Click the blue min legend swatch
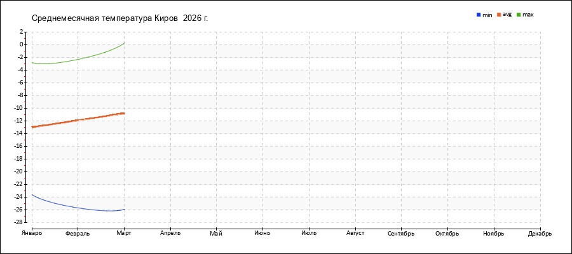The width and height of the screenshot is (572, 254). click(x=478, y=14)
